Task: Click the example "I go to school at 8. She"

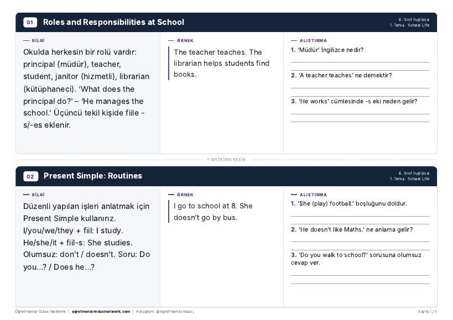Action: [213, 206]
